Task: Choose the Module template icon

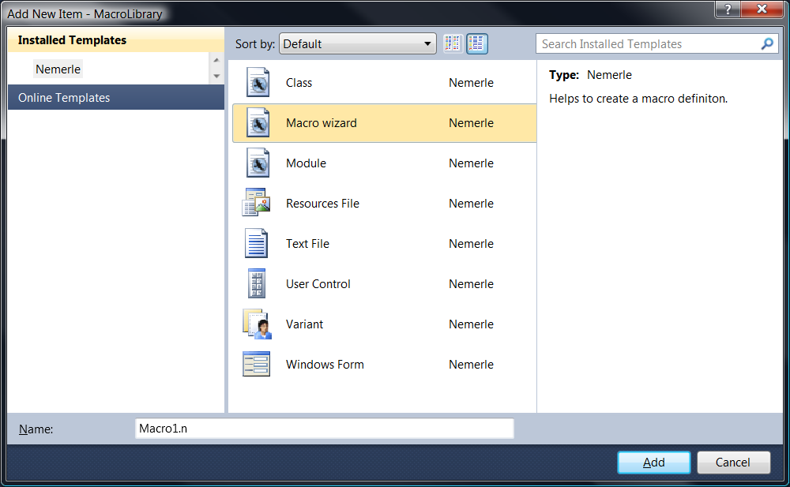Action: [x=257, y=163]
